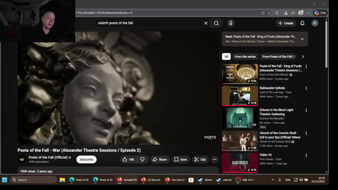Image resolution: width=338 pixels, height=190 pixels.
Task: Open more actions menu under video
Action: point(214,159)
